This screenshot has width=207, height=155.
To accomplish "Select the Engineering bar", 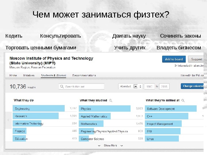I will click(x=39, y=108).
